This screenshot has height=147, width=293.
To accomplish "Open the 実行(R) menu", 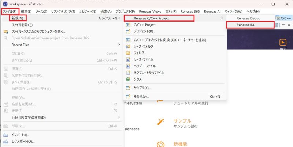I will (x=171, y=12).
